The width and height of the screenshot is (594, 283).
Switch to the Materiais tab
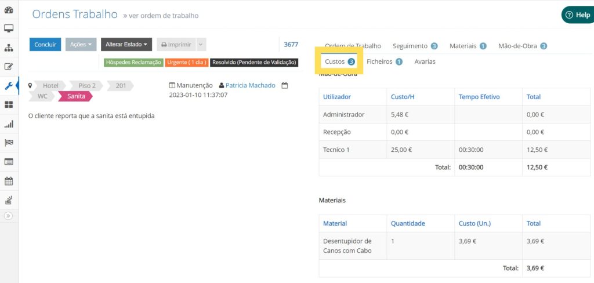[x=467, y=46]
